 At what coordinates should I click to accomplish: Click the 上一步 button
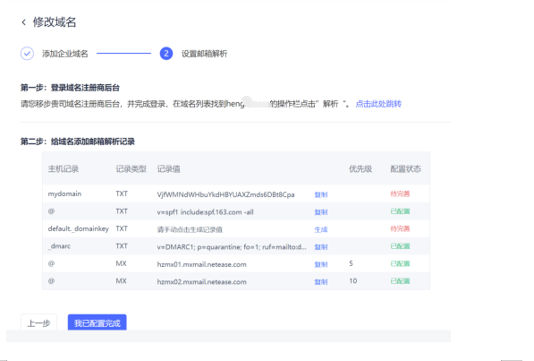(x=38, y=322)
